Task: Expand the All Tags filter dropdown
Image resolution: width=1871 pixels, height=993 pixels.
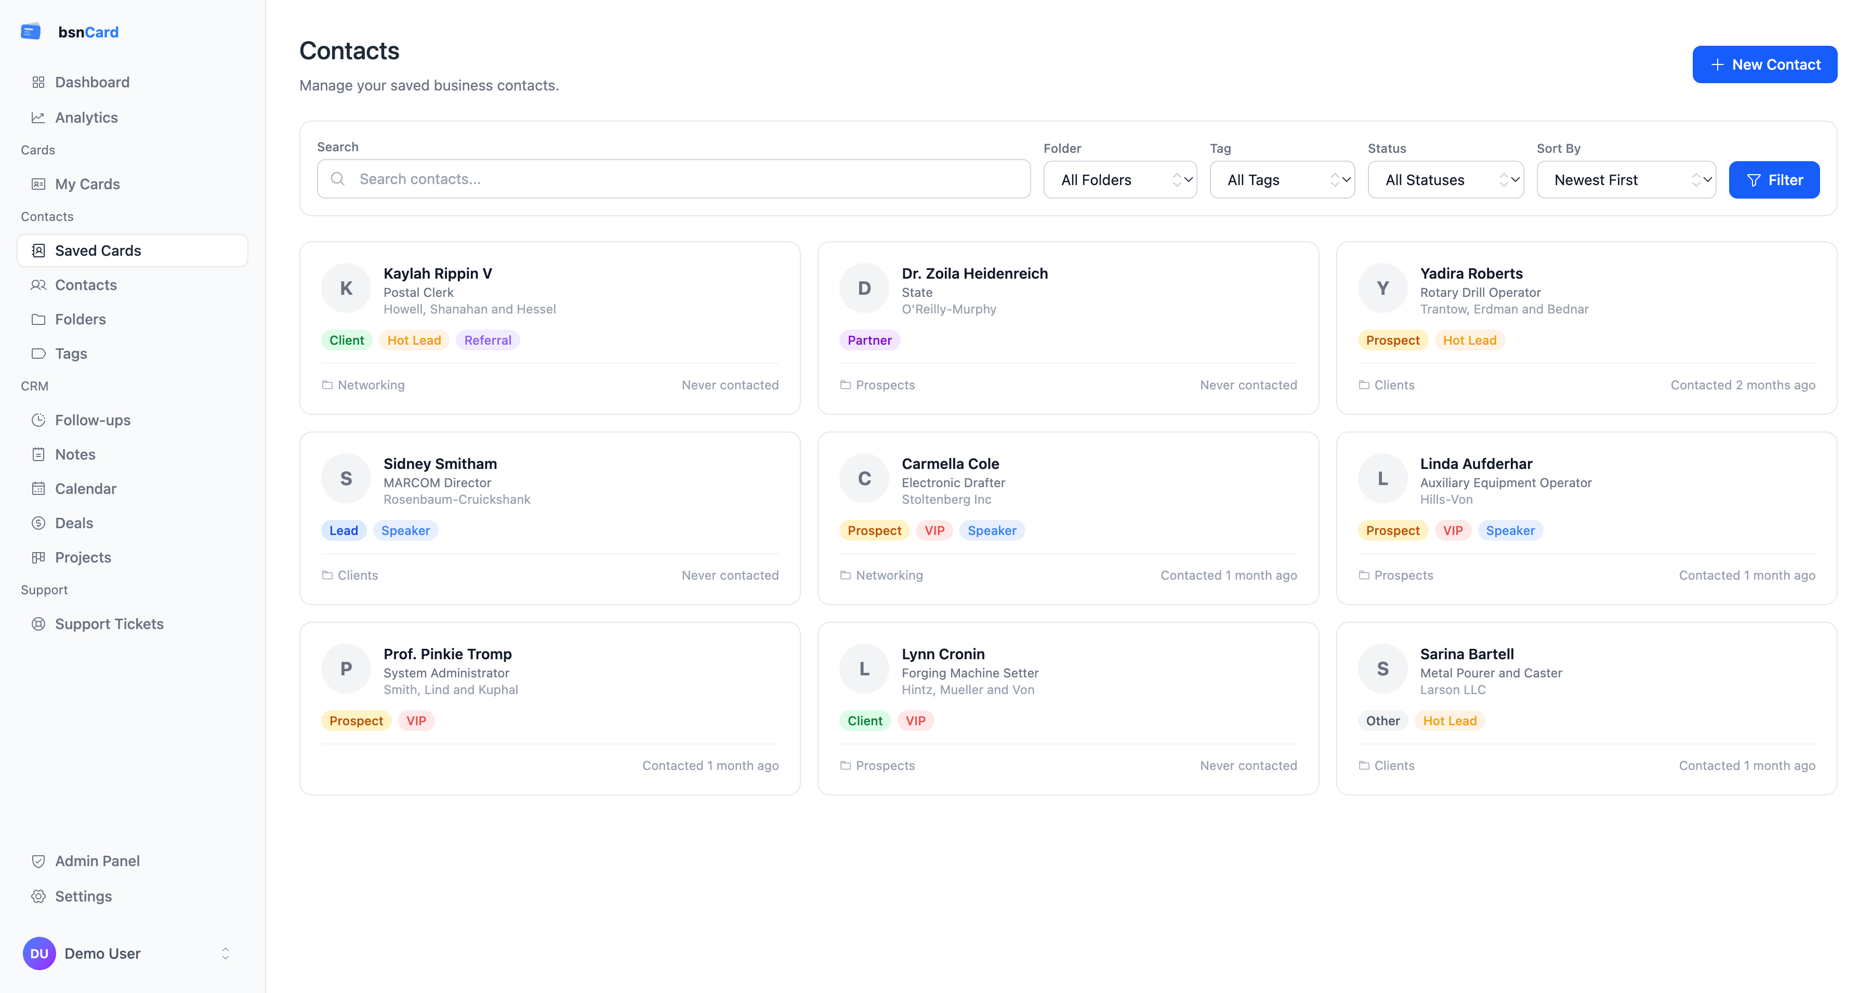Action: (1282, 179)
